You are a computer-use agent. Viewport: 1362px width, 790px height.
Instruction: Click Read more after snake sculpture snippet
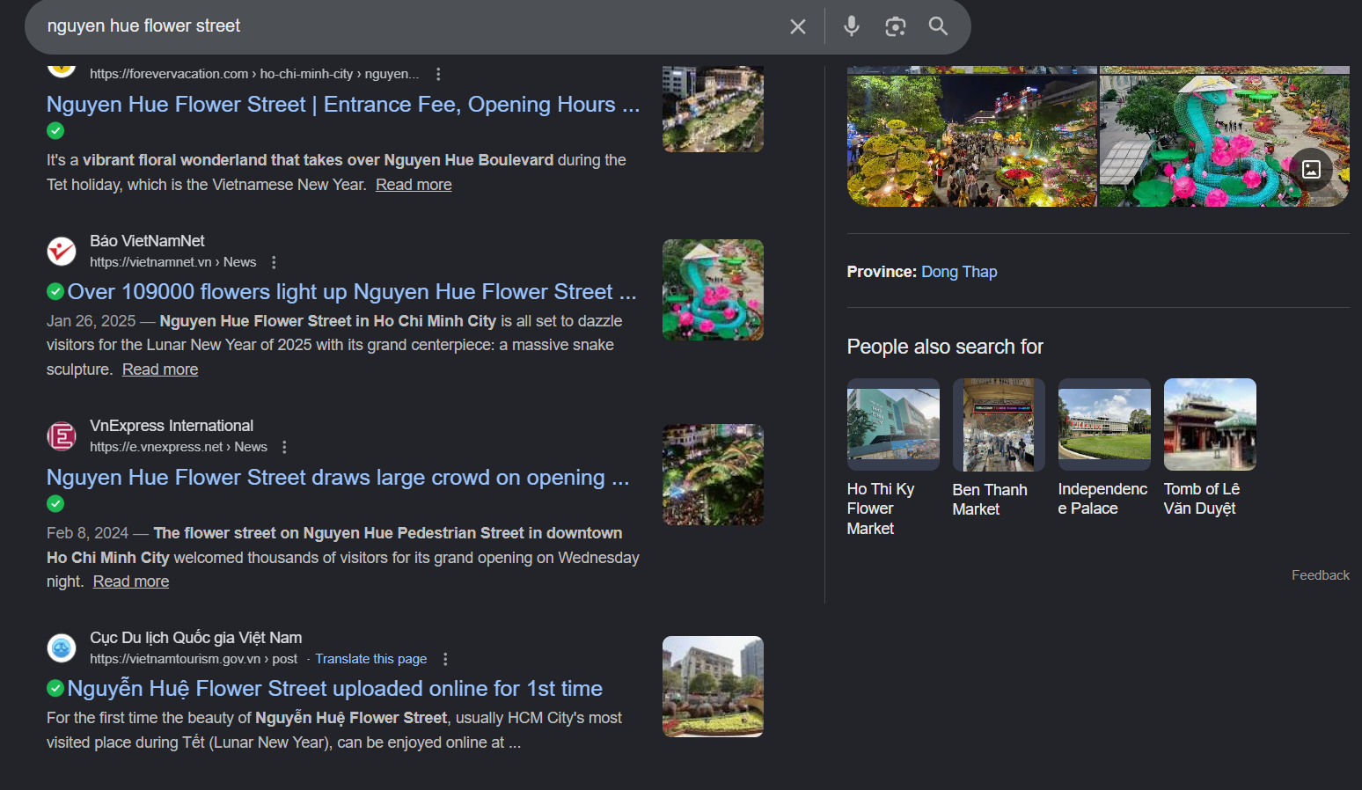pos(160,369)
